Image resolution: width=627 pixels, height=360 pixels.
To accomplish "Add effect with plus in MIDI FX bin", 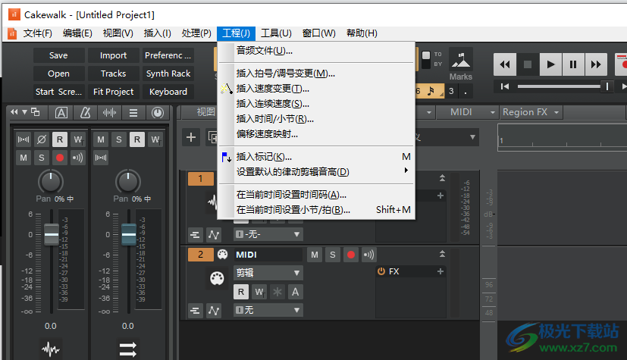I will (x=440, y=271).
